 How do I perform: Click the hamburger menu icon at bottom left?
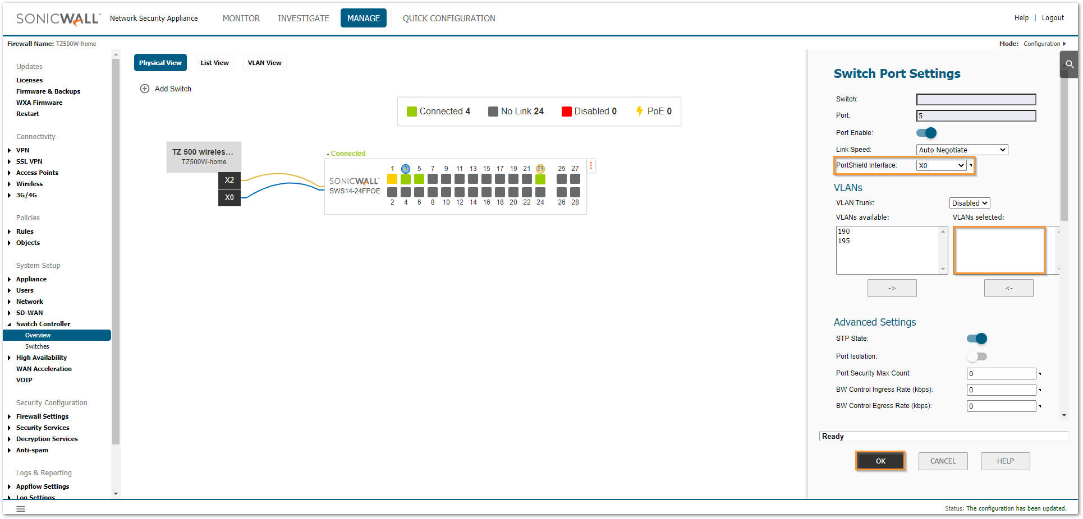21,509
